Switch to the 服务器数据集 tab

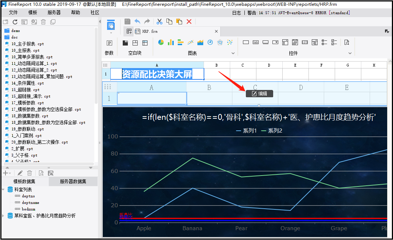pos(73,181)
